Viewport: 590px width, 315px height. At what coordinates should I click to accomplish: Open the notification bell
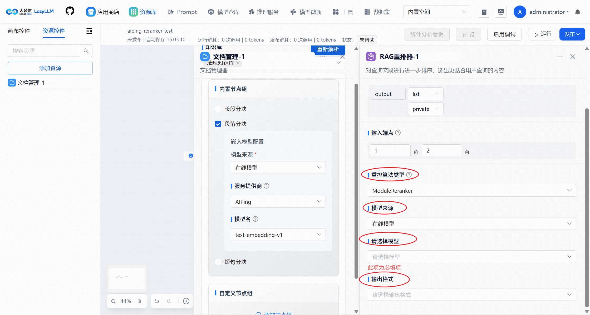coord(578,12)
